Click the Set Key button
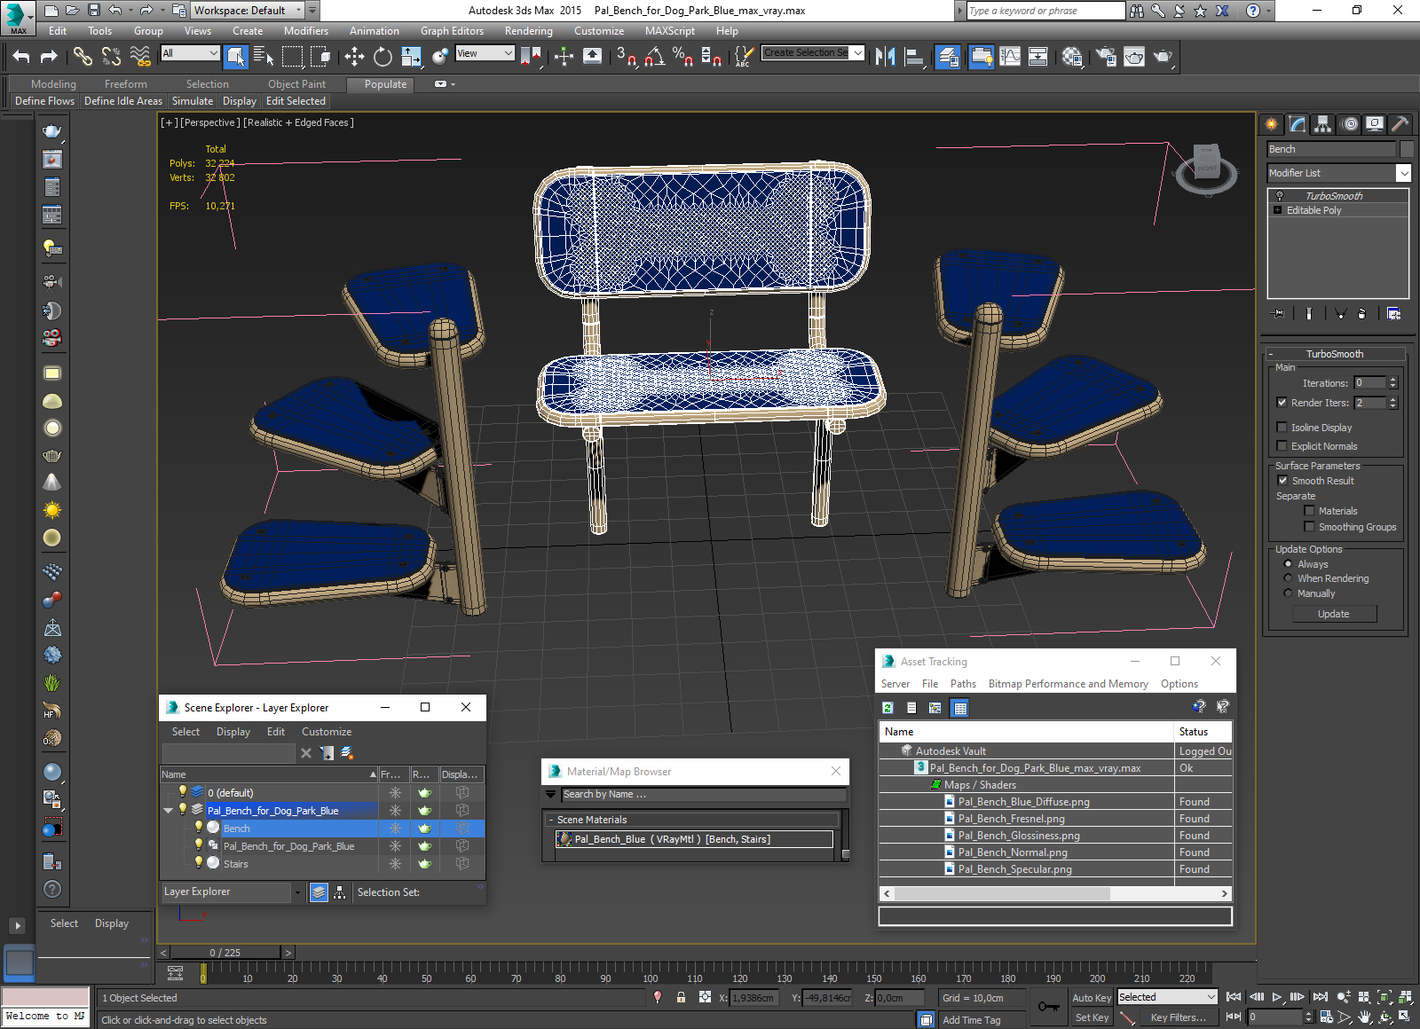Image resolution: width=1420 pixels, height=1029 pixels. pyautogui.click(x=1092, y=1017)
